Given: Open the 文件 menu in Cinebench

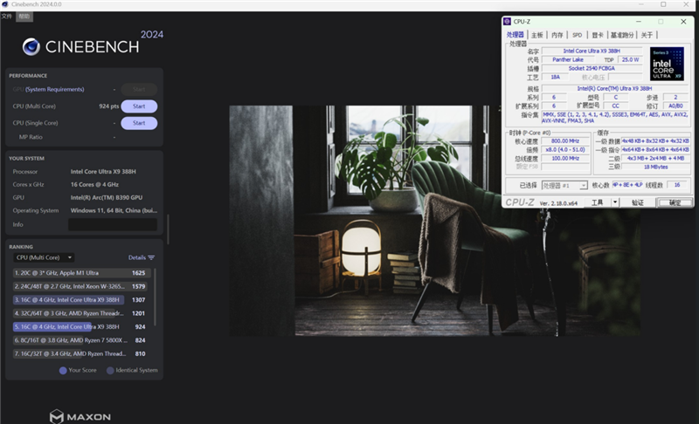Looking at the screenshot, I should [x=7, y=17].
